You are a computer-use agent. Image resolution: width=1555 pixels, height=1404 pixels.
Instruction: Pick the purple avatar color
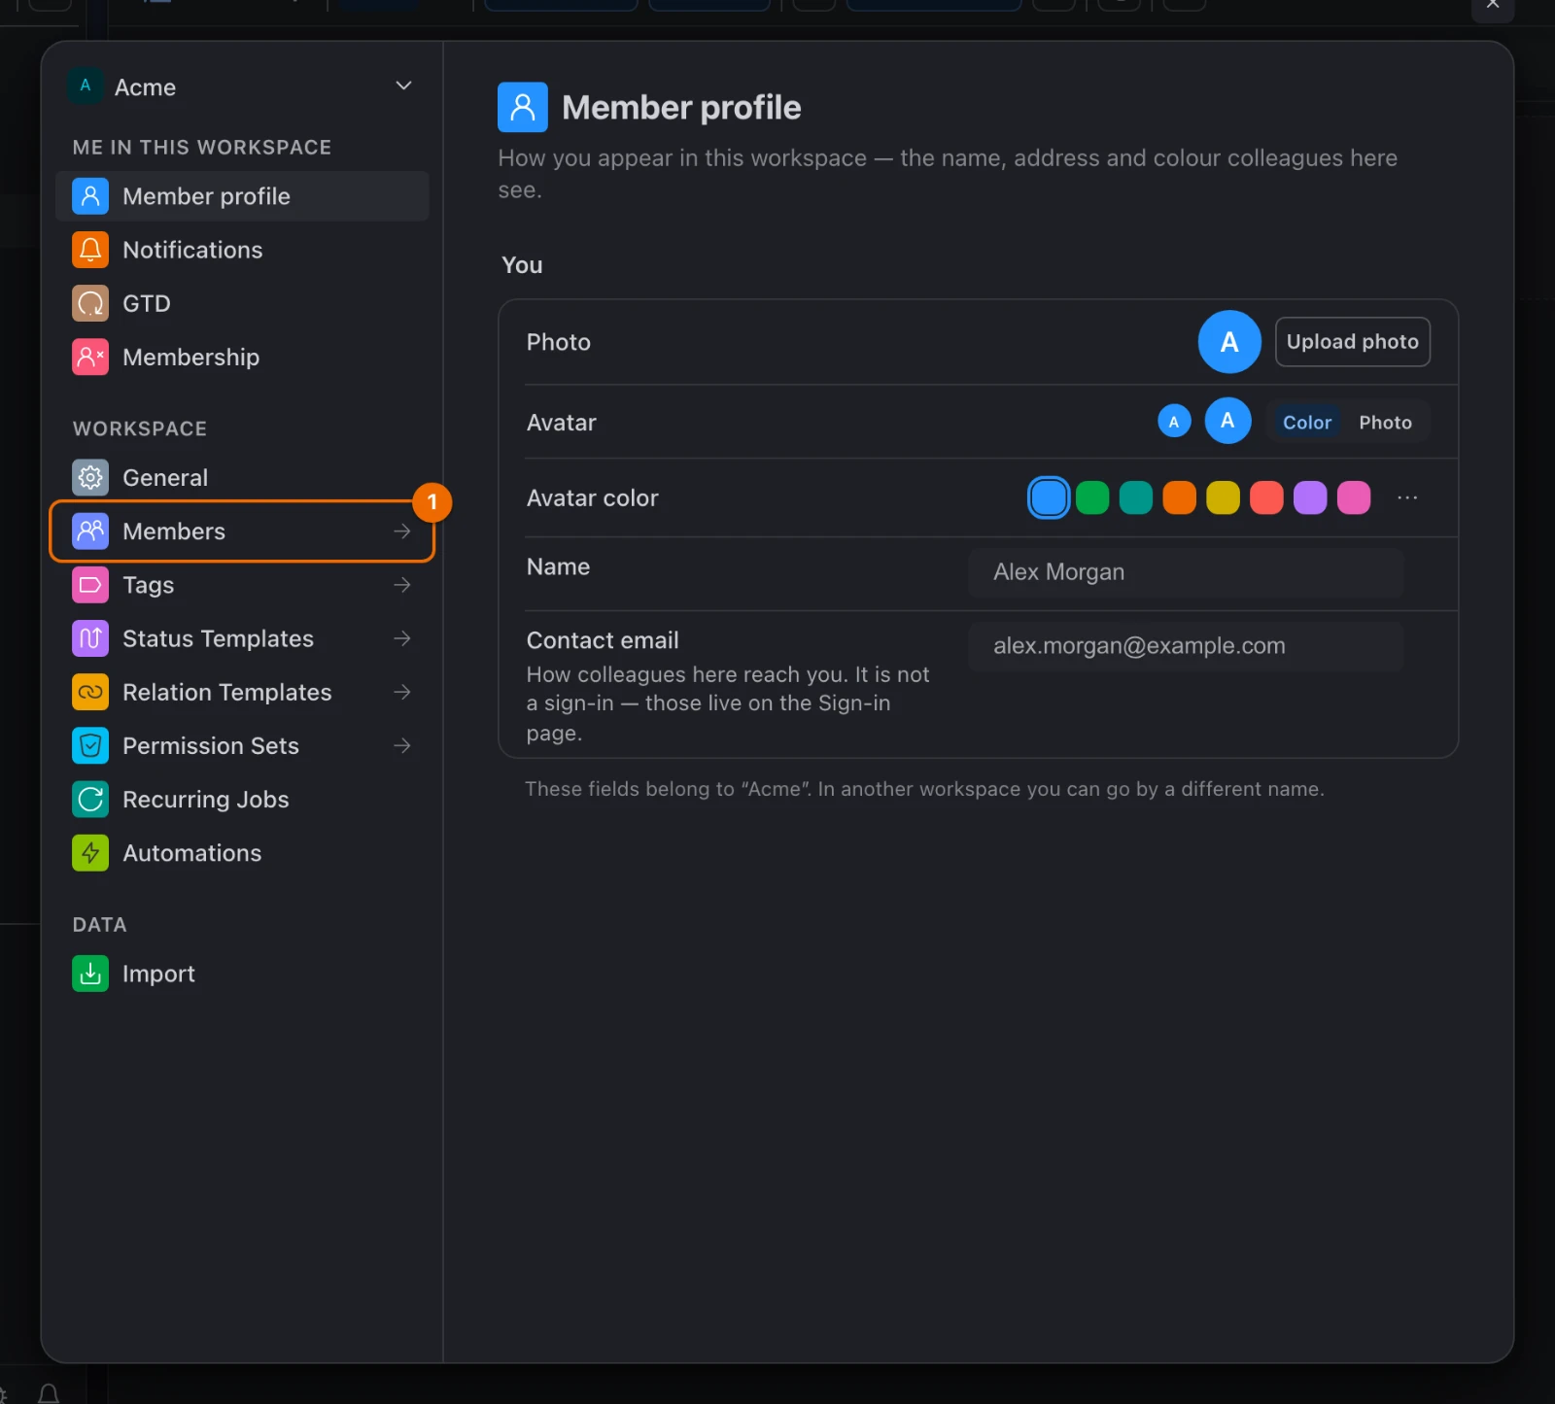(1310, 497)
